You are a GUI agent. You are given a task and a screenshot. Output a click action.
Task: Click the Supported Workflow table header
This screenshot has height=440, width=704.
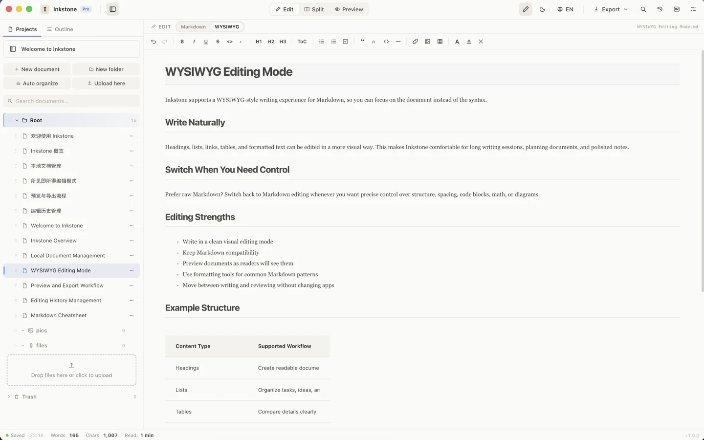point(285,346)
